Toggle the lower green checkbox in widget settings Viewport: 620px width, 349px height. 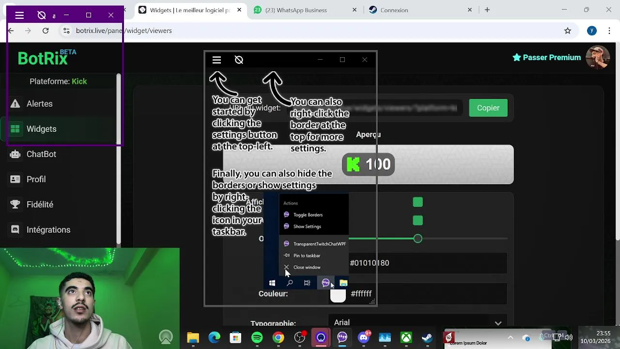click(418, 221)
